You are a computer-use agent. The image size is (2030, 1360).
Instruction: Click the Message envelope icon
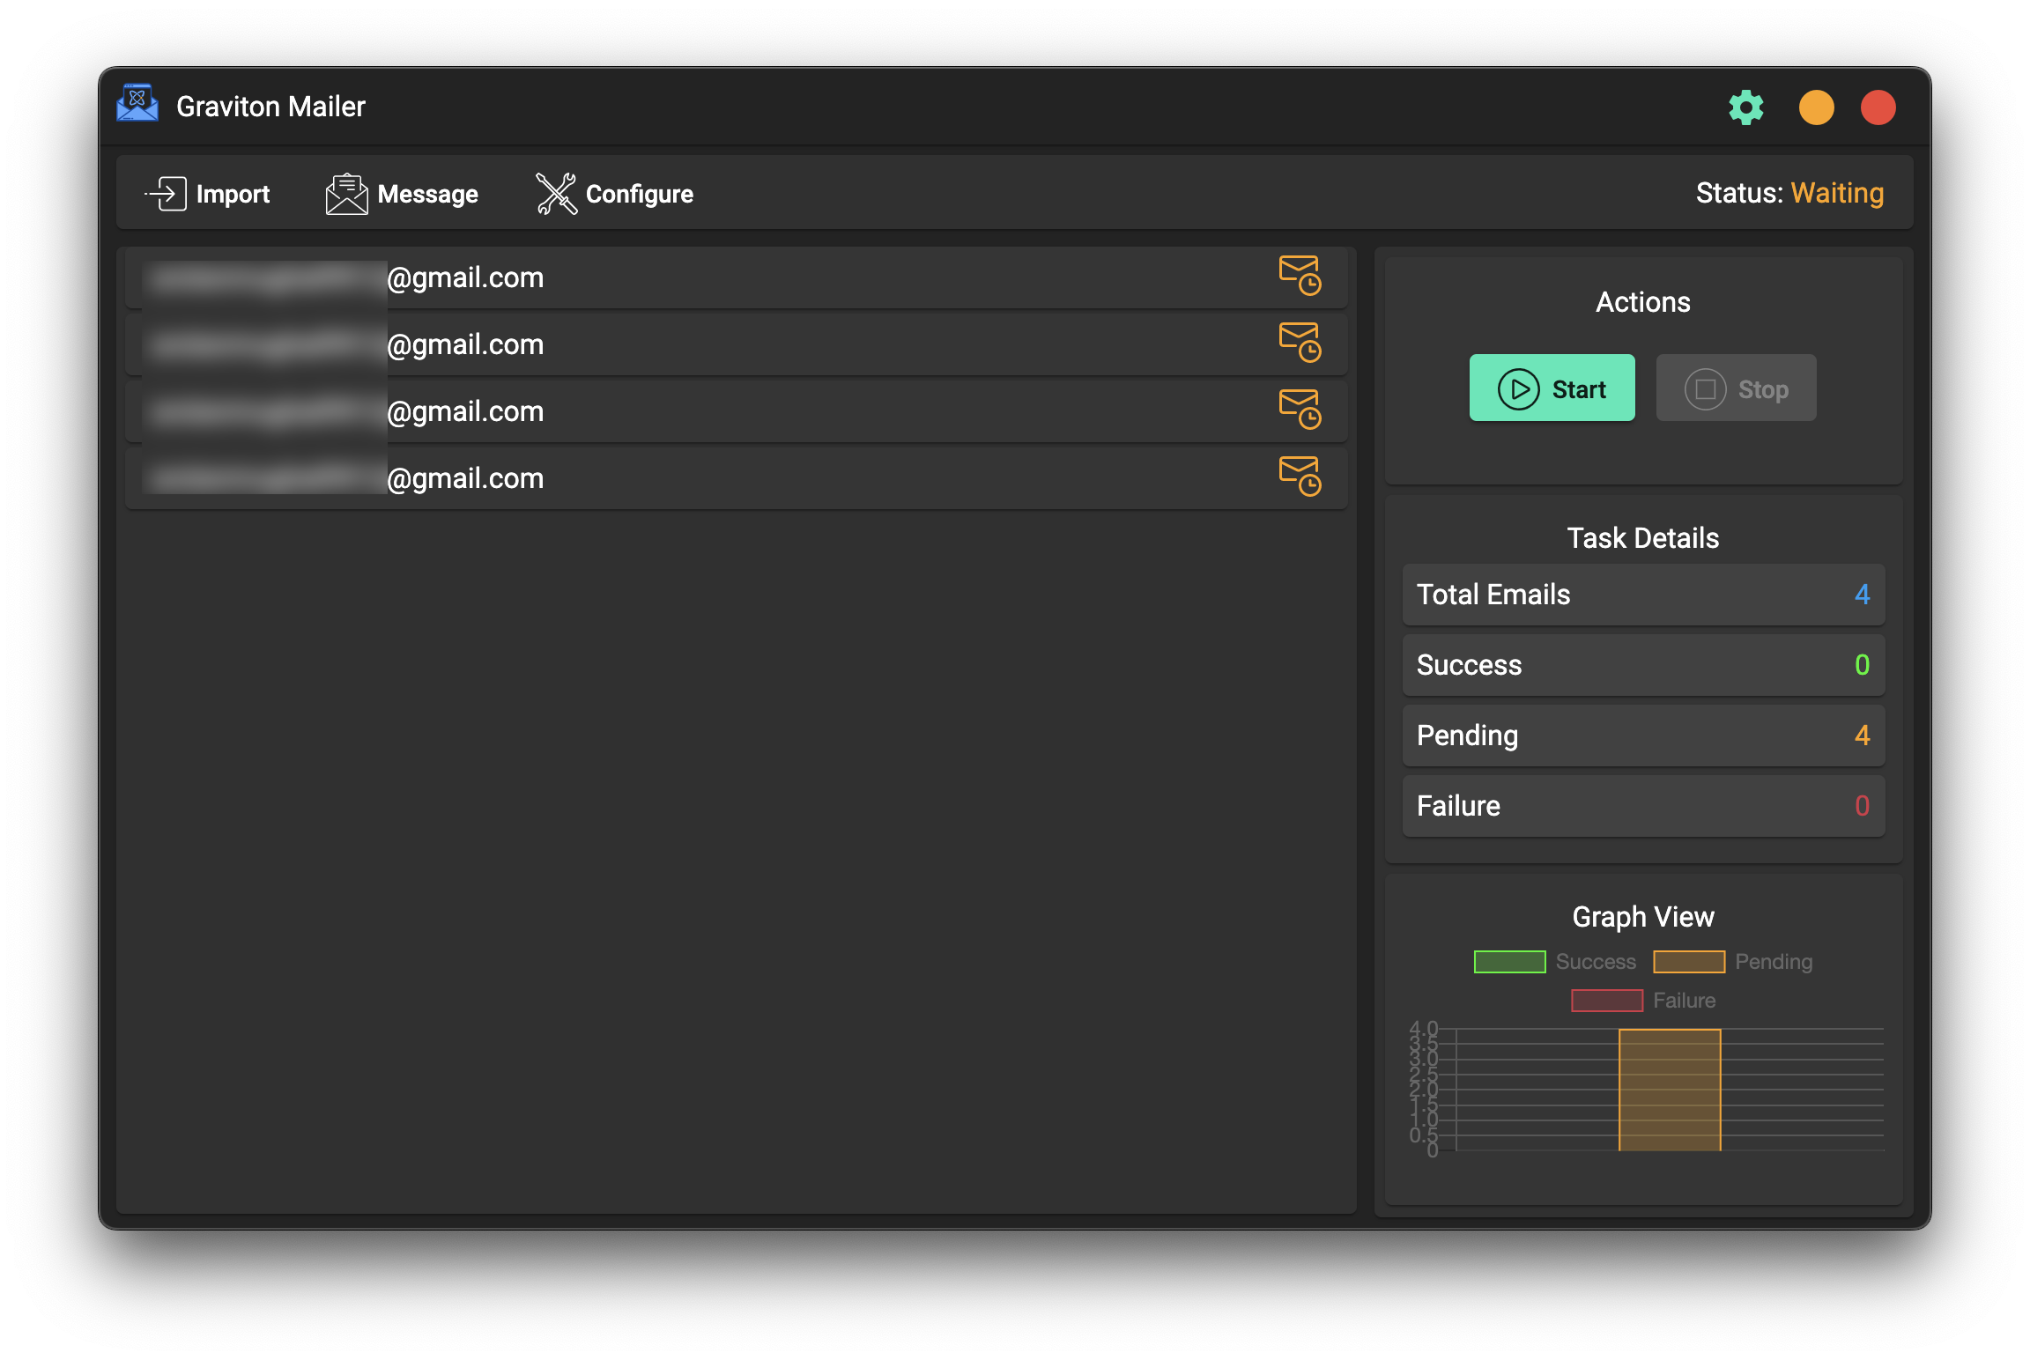point(346,193)
